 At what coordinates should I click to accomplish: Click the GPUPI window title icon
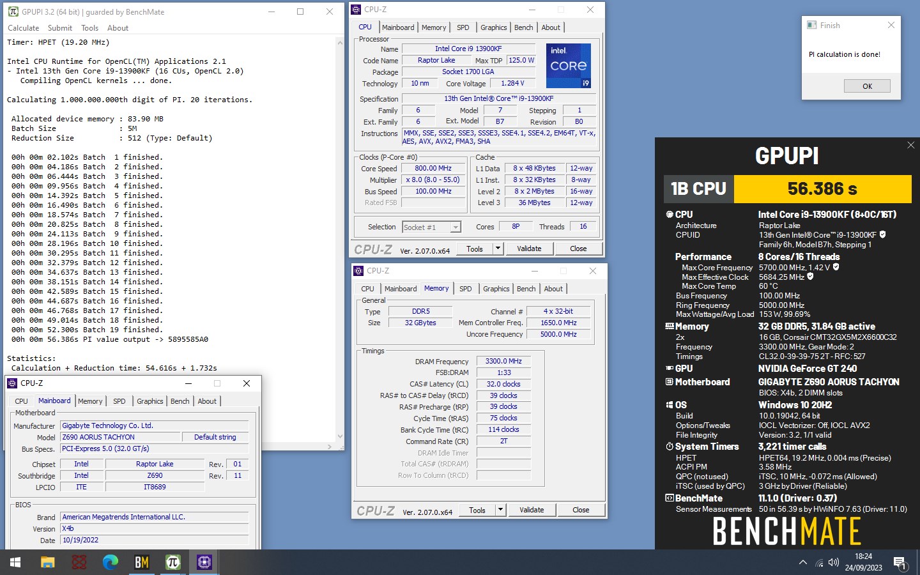(13, 11)
